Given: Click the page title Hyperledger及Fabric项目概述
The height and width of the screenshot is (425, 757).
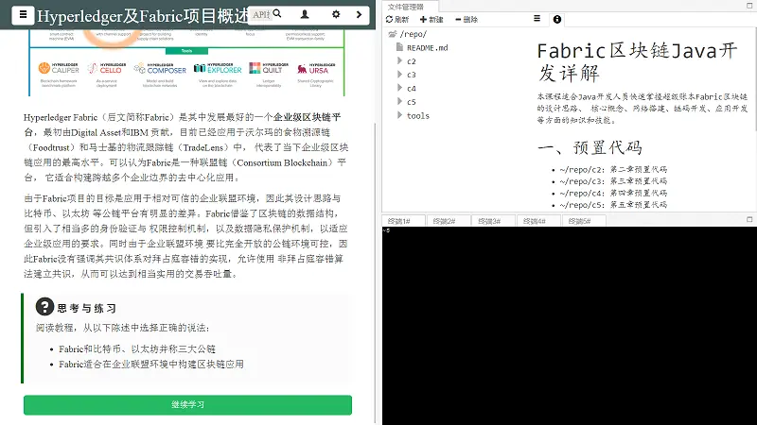Looking at the screenshot, I should [143, 16].
